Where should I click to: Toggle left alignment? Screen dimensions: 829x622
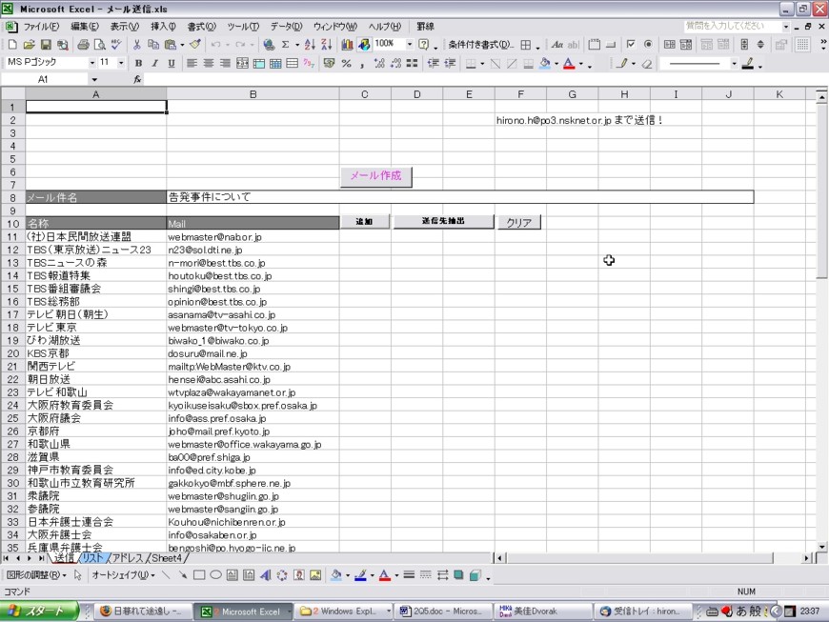pos(192,64)
